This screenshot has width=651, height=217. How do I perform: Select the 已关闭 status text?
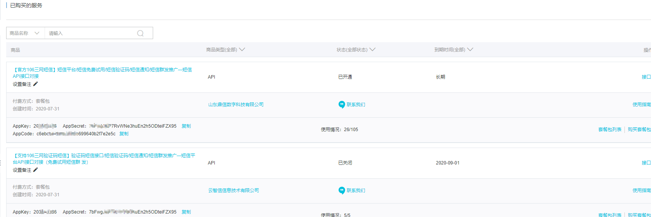pos(345,163)
